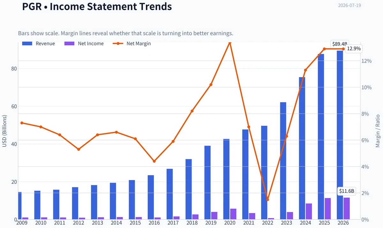This screenshot has height=228, width=383.
Task: Click the 2026 Net Income bar
Action: 347,209
